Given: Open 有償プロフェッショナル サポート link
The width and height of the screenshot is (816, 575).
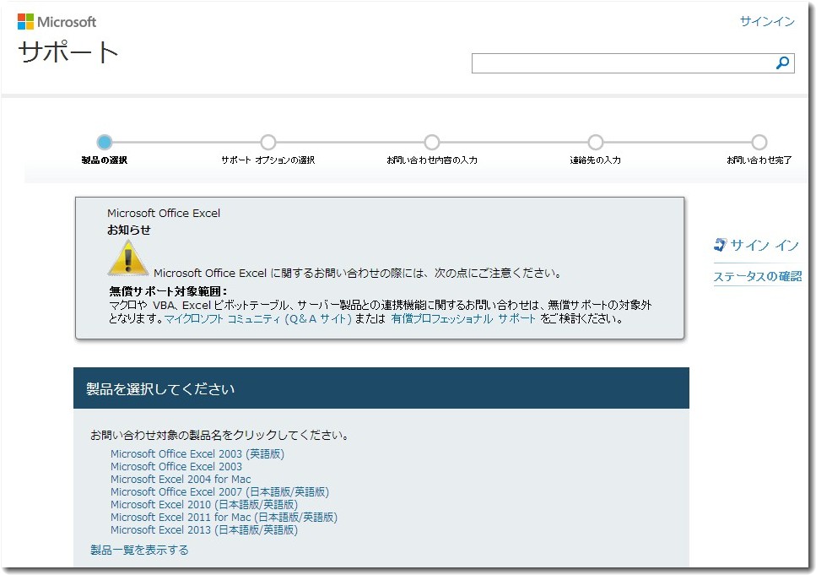Looking at the screenshot, I should pyautogui.click(x=463, y=319).
